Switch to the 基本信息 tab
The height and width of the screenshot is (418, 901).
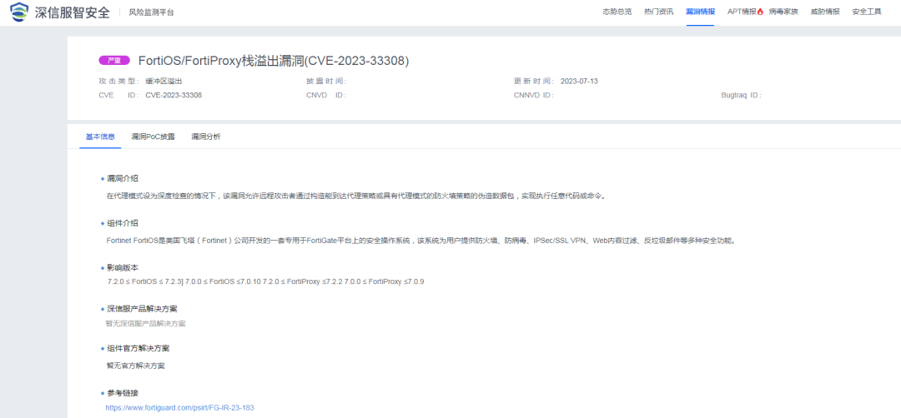click(101, 137)
